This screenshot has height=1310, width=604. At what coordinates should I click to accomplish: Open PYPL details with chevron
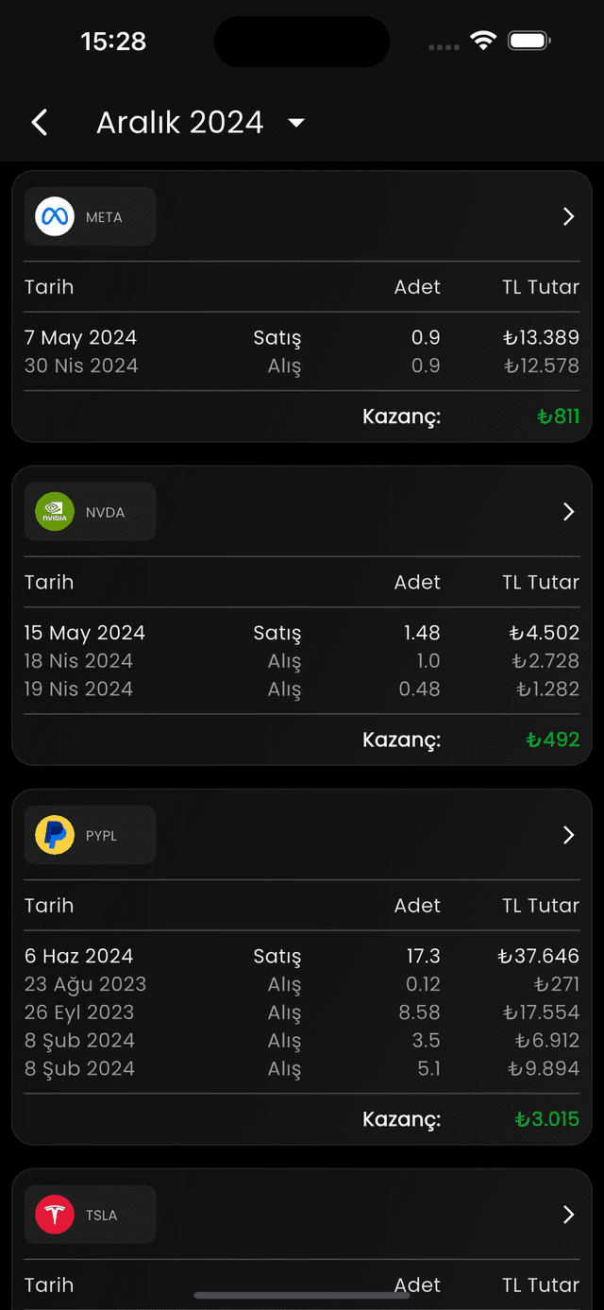click(x=568, y=835)
